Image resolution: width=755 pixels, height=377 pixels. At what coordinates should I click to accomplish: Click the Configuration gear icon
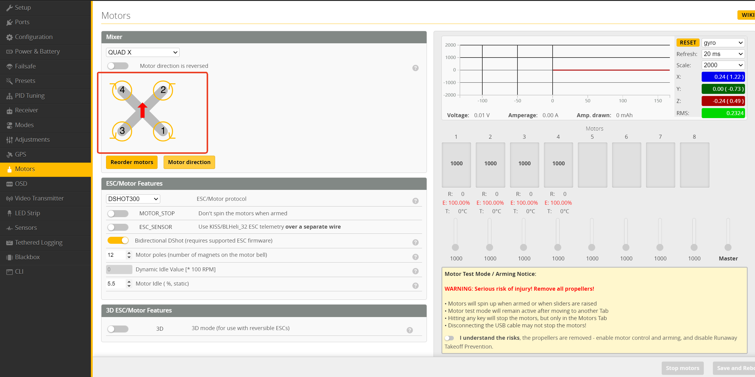9,37
